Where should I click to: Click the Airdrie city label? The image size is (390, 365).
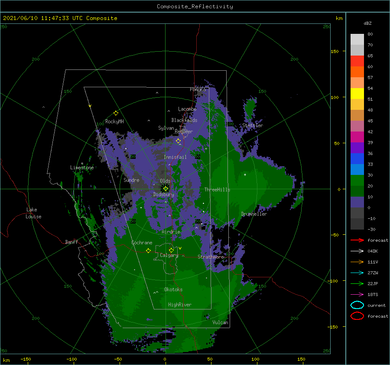(171, 232)
